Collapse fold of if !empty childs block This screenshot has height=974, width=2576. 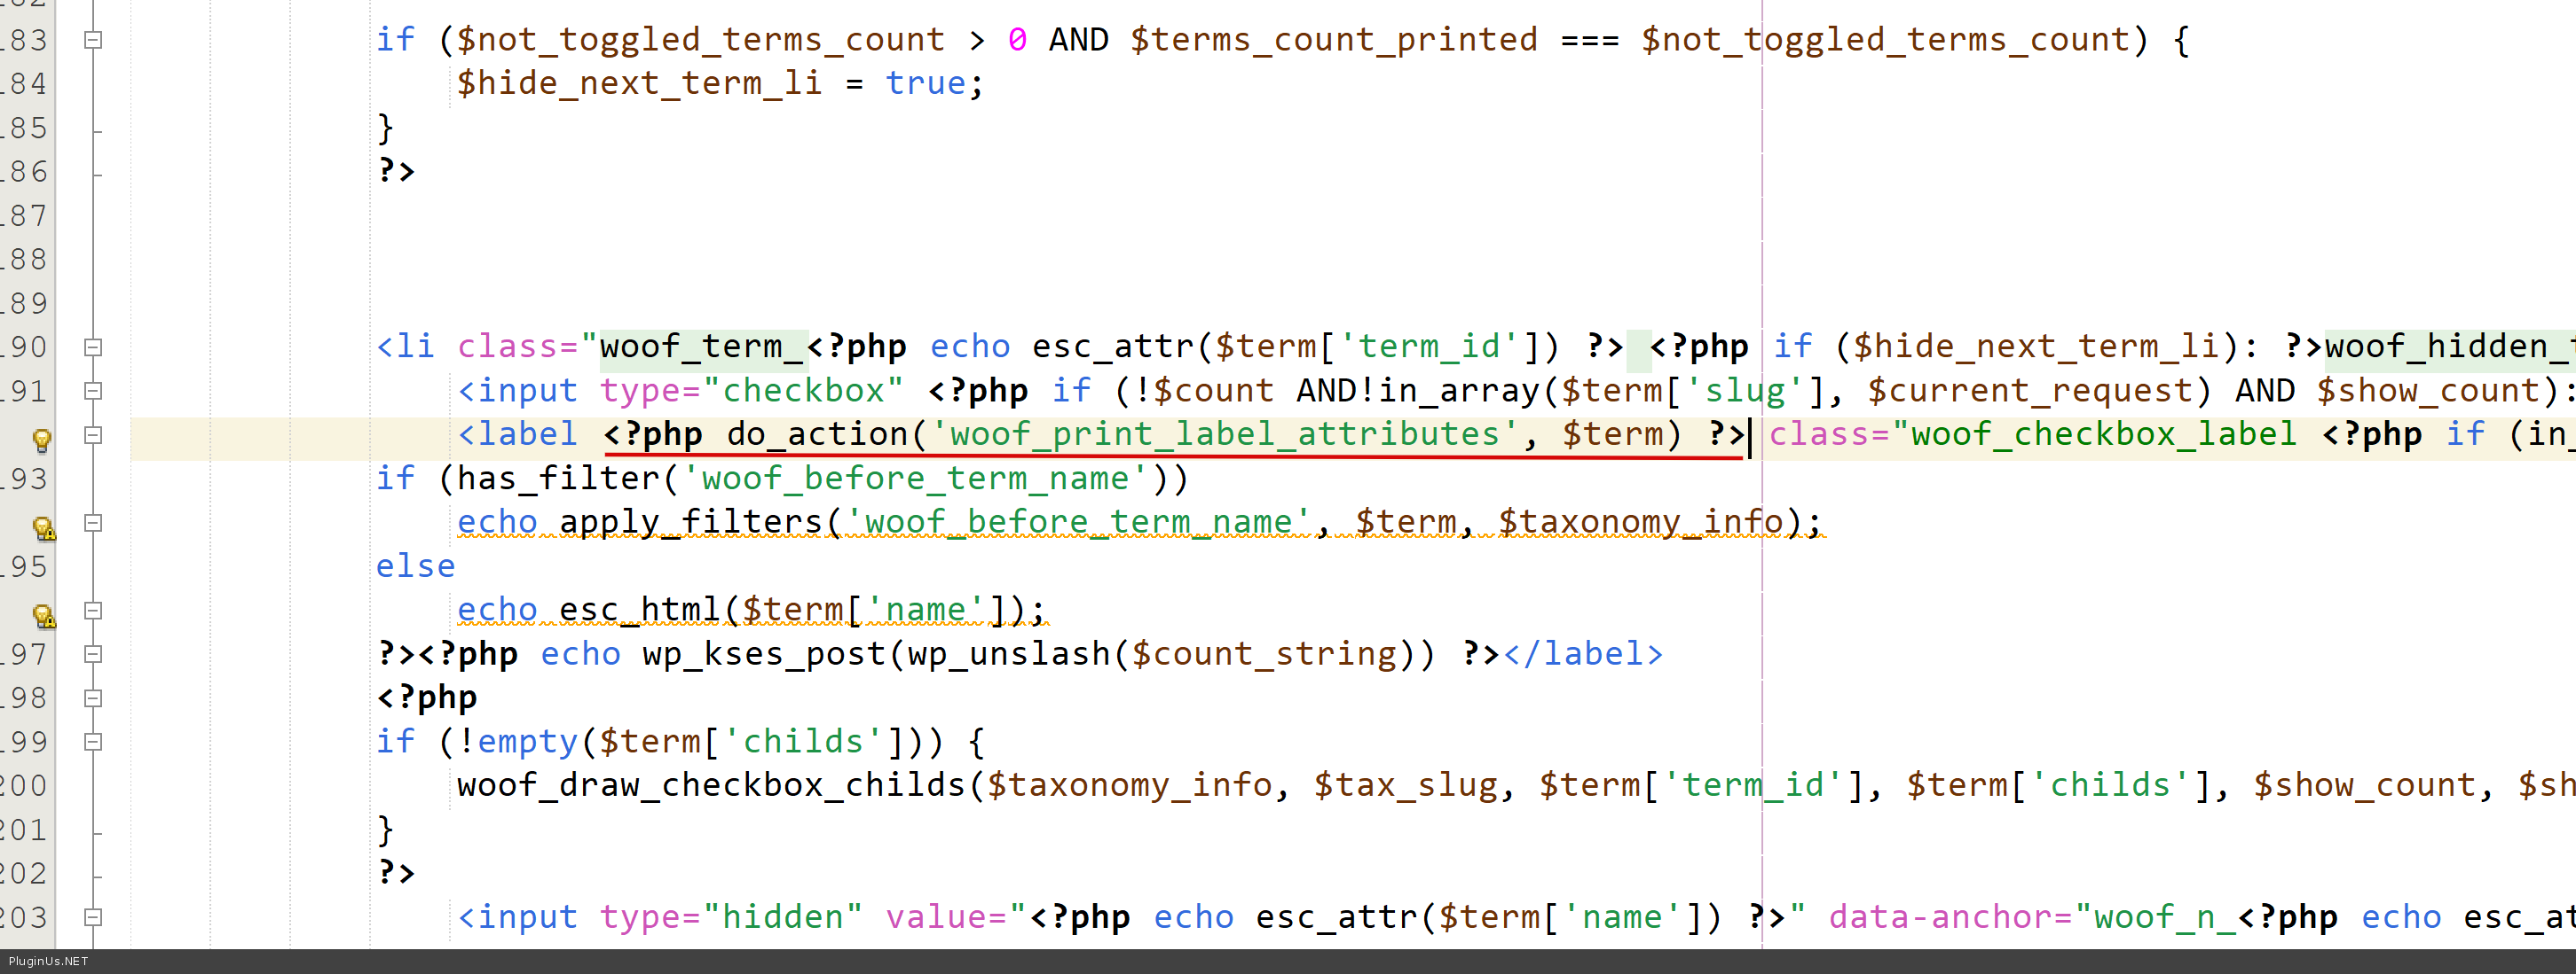click(x=93, y=742)
